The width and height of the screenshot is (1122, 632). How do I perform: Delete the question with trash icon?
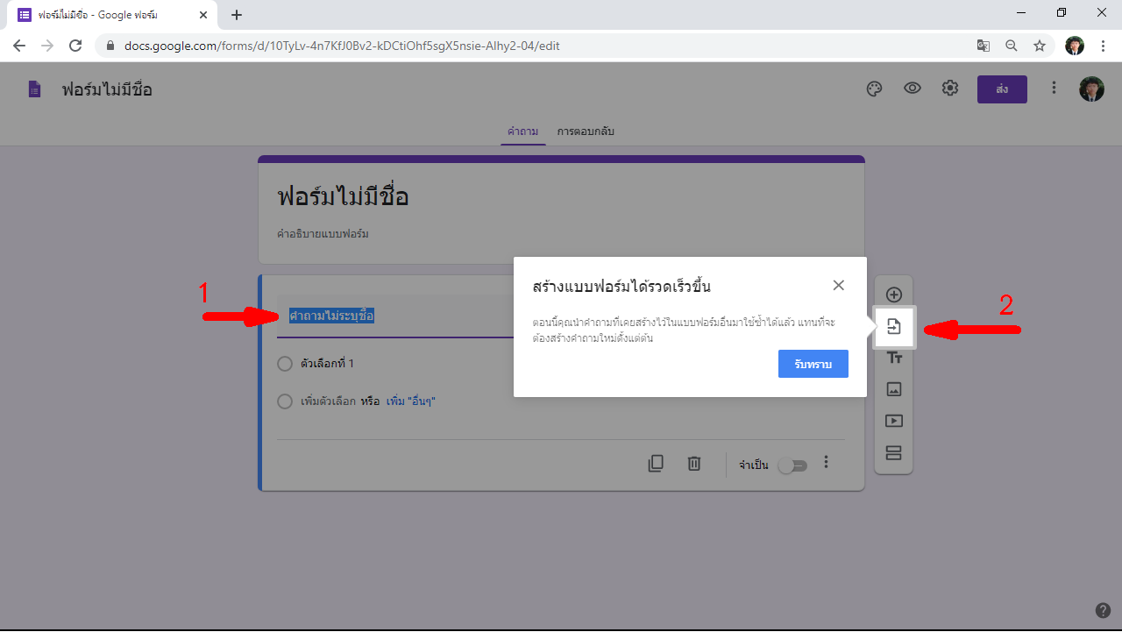(x=694, y=464)
